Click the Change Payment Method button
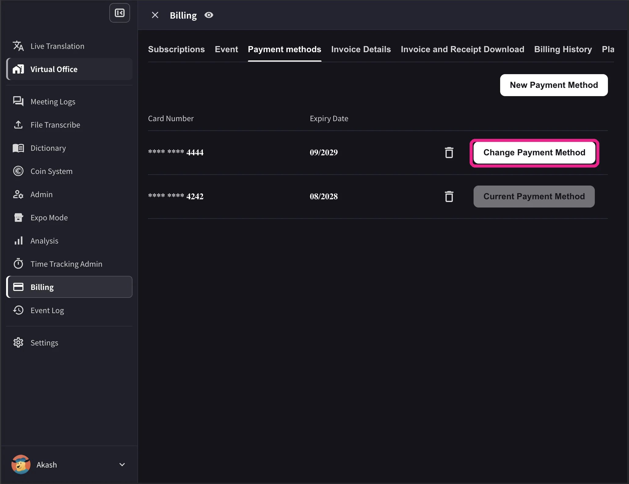This screenshot has height=484, width=629. click(x=534, y=153)
